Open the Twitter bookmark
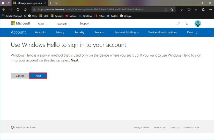The height and width of the screenshot is (140, 214). [112, 16]
